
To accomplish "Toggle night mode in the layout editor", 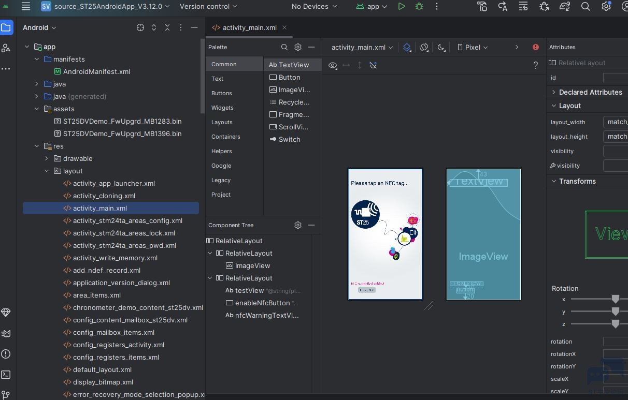I will [441, 47].
